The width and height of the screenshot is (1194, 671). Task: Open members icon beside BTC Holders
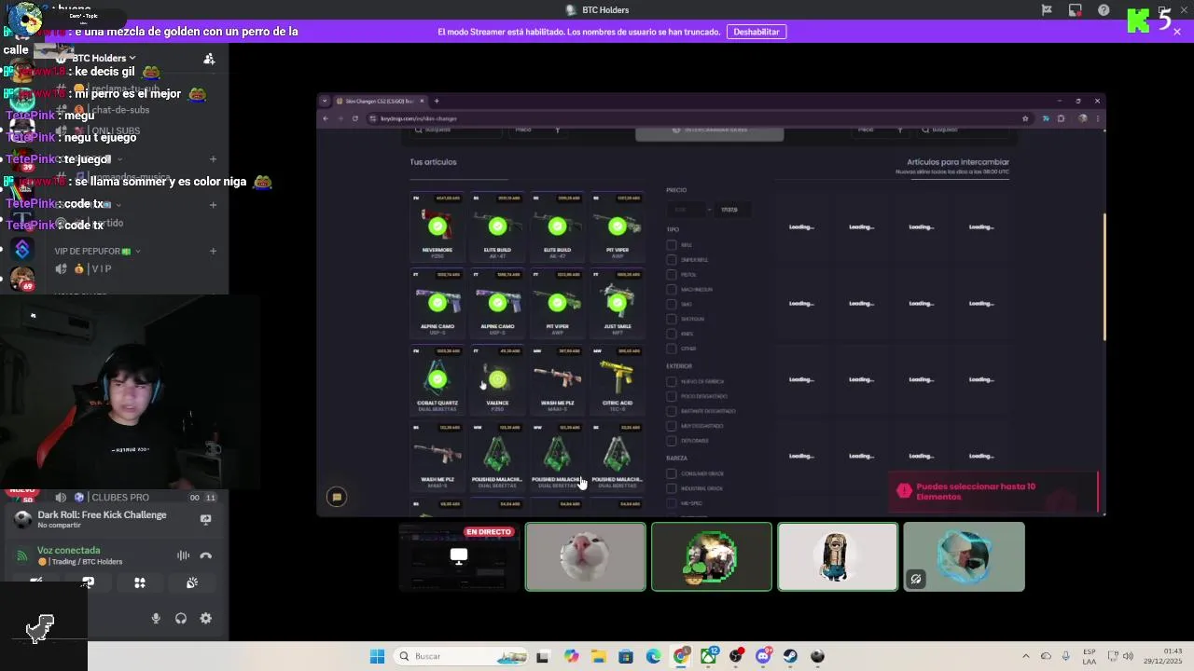209,59
